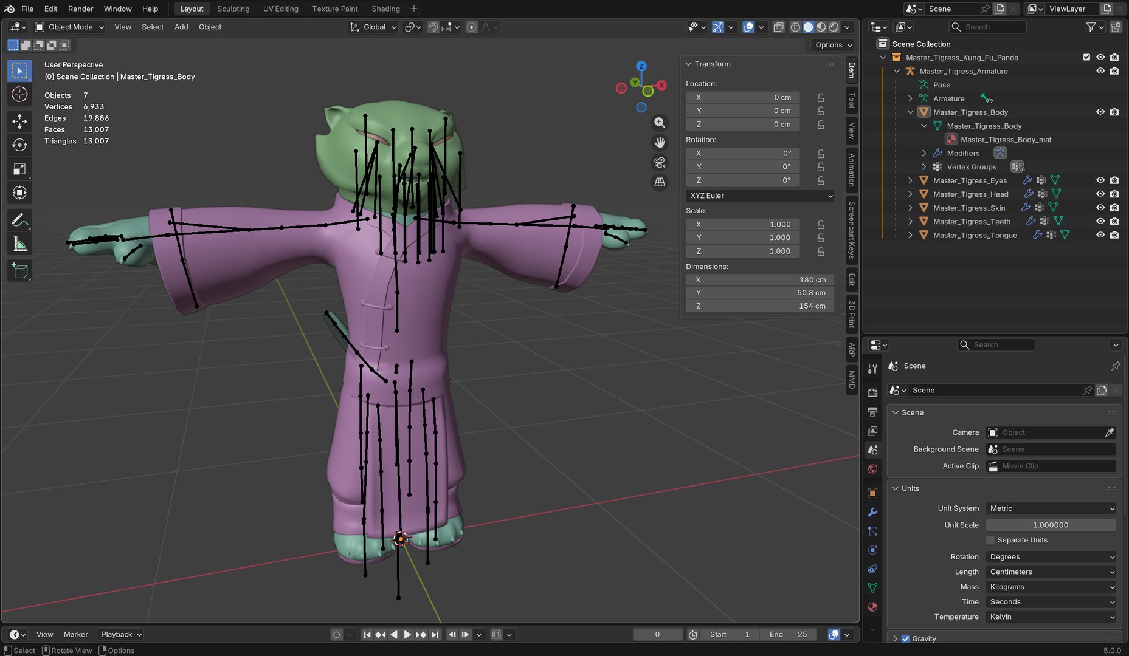Open the XYZ Euler rotation mode dropdown
Screen dimensions: 1129x656
tap(760, 196)
